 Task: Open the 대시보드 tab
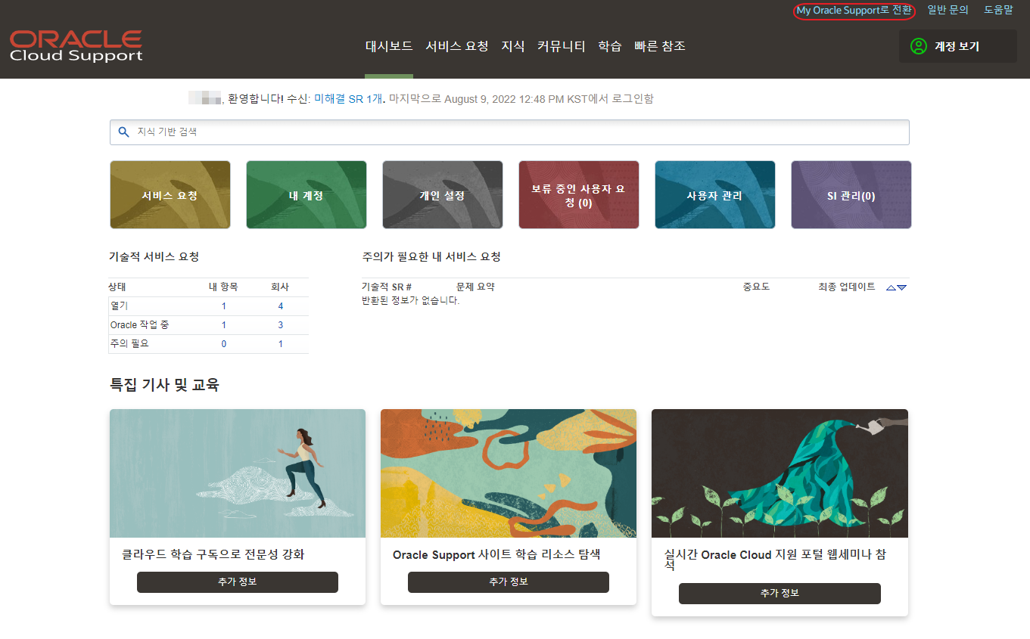click(x=389, y=46)
